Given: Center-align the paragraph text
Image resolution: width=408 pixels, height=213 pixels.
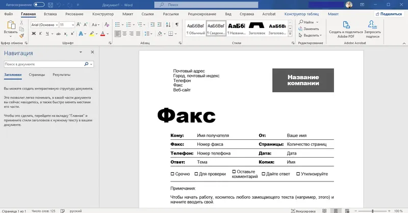Looking at the screenshot, I should (124, 34).
